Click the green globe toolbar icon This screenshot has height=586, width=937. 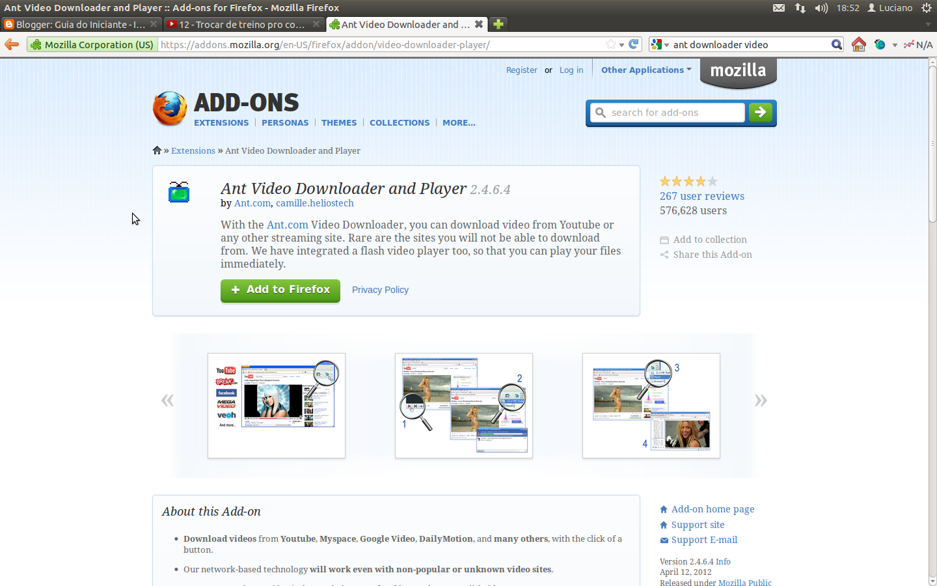coord(880,44)
